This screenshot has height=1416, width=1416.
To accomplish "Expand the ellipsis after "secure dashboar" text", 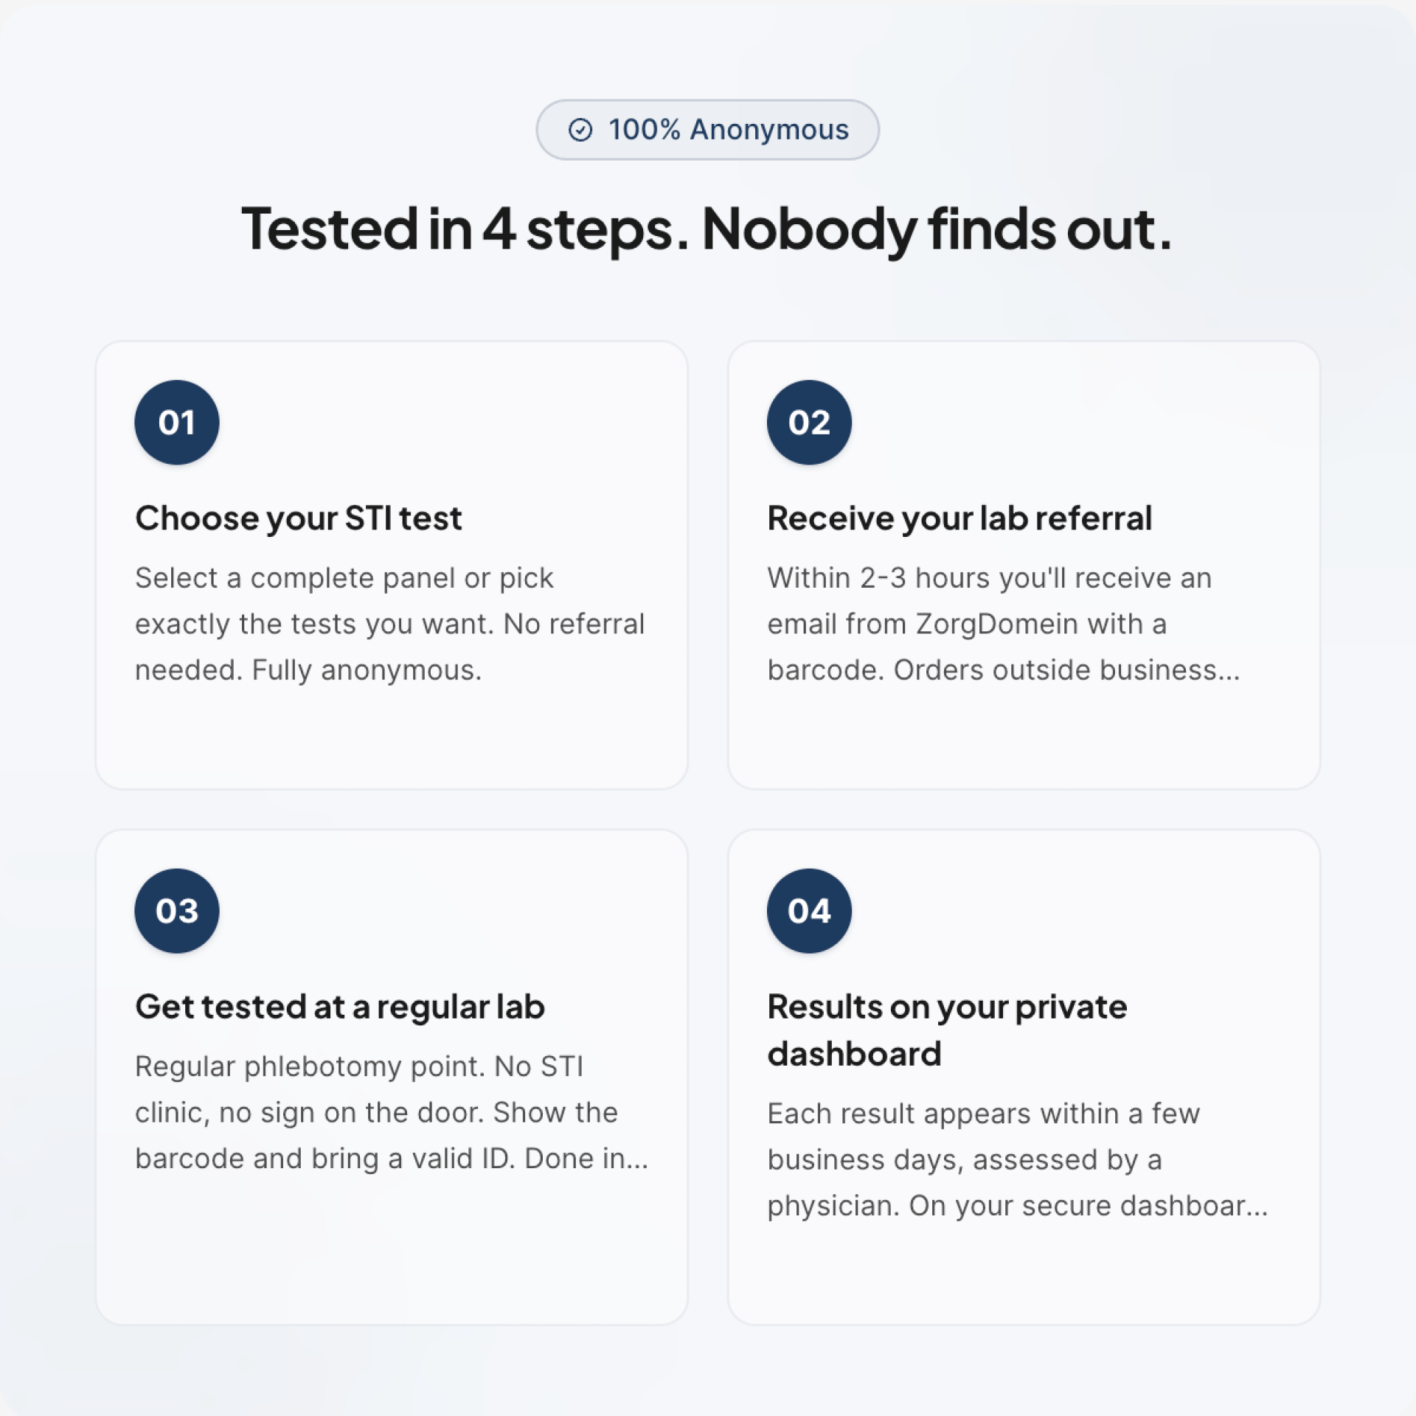I will coord(1257,1207).
